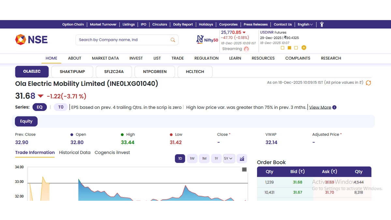
Task: Select the SHAKTIPUMP stock chip
Action: click(x=72, y=72)
